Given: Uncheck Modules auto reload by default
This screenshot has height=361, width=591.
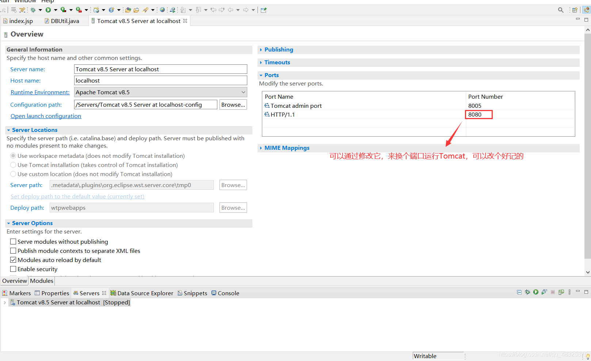Looking at the screenshot, I should pos(13,260).
